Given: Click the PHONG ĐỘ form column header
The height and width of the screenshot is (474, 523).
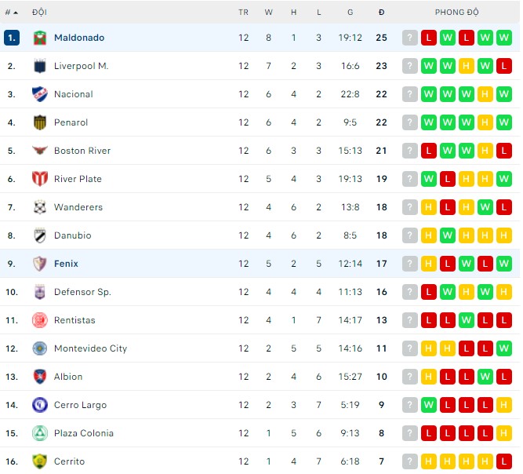Looking at the screenshot, I should [456, 13].
